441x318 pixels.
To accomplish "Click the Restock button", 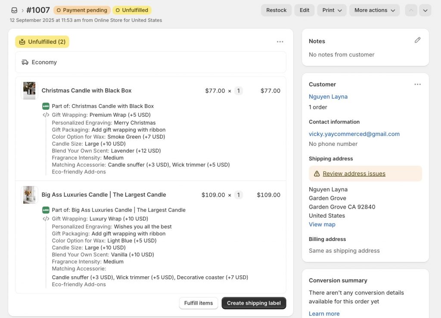I will (x=276, y=10).
